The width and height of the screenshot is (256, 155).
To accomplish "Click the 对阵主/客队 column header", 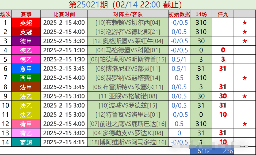I will [x=128, y=14].
